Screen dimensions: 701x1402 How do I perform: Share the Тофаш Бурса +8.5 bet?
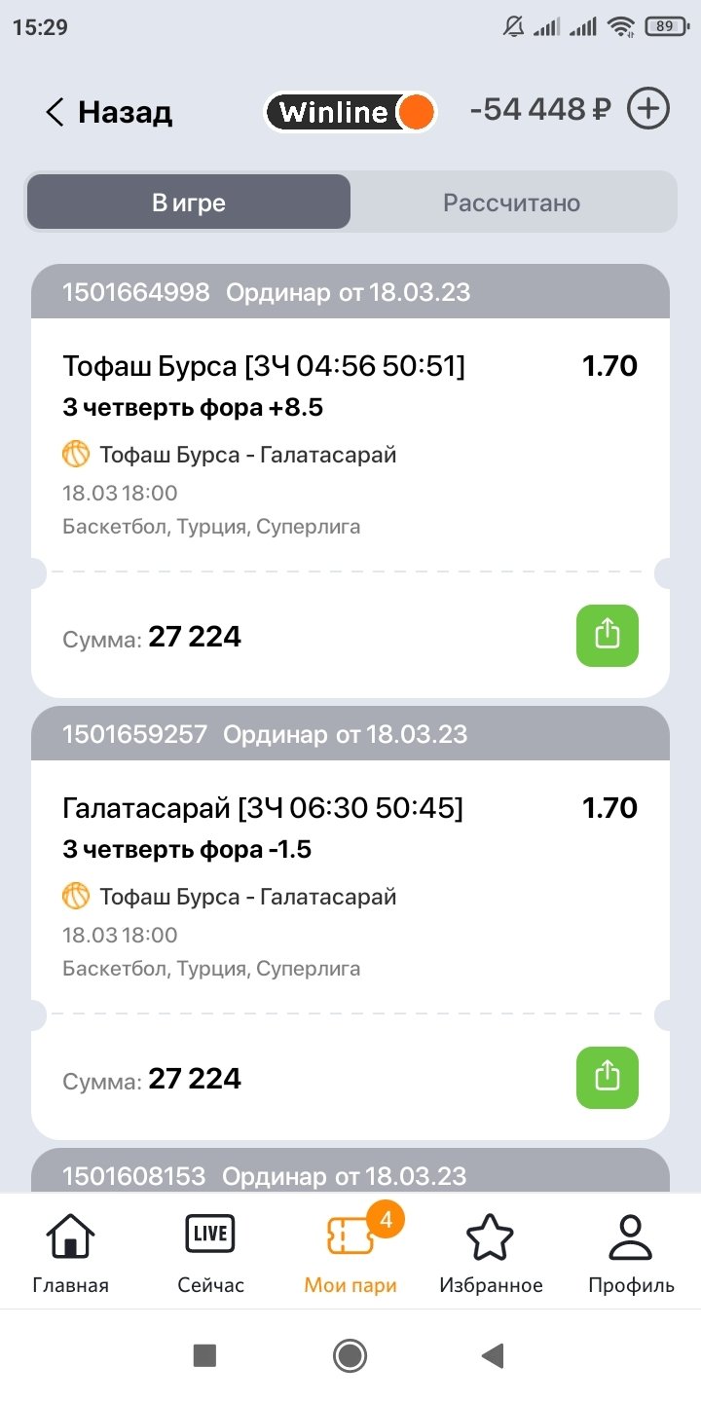pos(607,636)
